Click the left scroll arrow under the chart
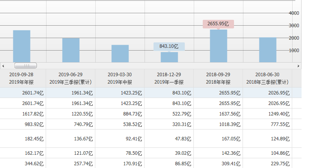This screenshot has height=168, width=309. (x=2, y=66)
